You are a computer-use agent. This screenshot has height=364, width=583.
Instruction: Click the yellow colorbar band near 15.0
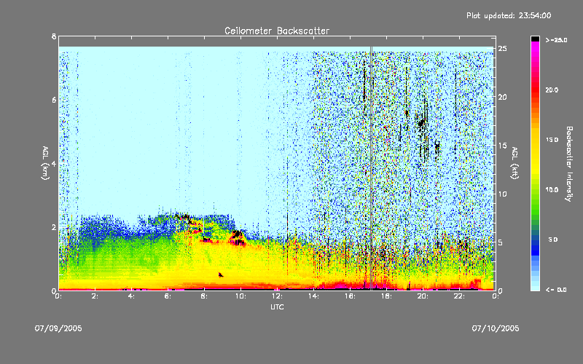click(x=535, y=141)
